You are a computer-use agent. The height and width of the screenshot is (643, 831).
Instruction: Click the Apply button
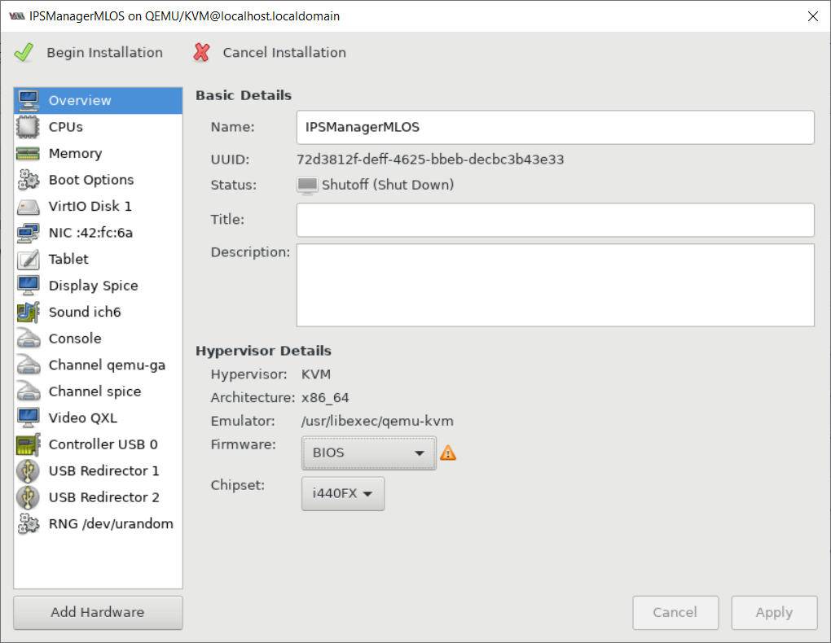click(774, 613)
